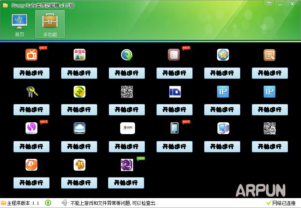This screenshot has width=301, height=208.
Task: Open the green 360 plus icon
Action: tap(79, 92)
